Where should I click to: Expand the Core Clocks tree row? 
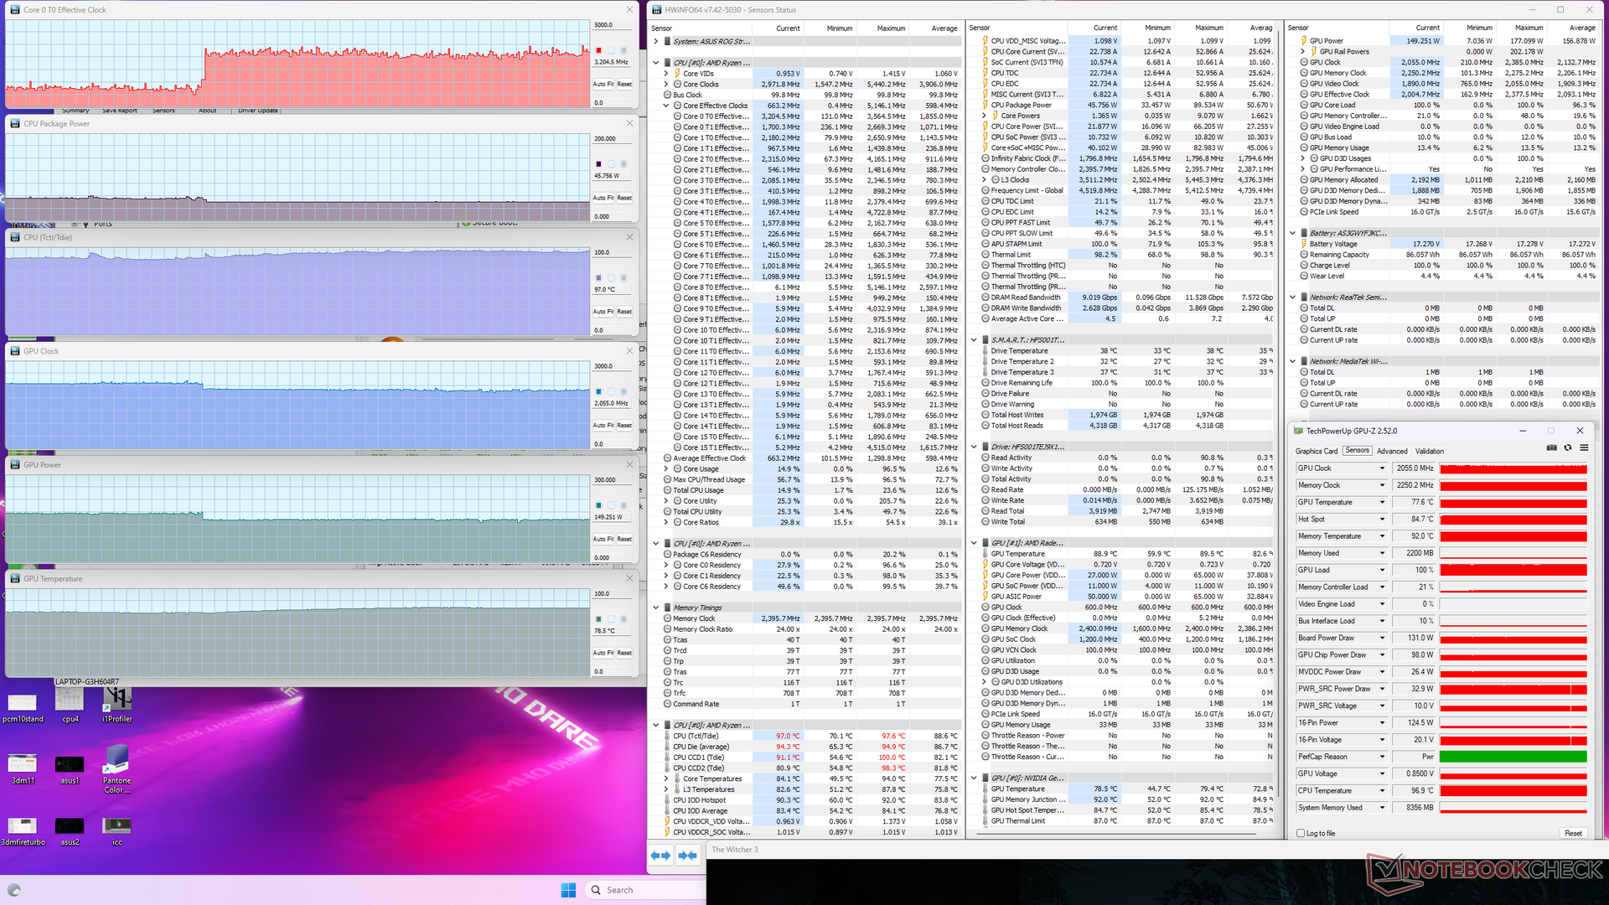(x=666, y=84)
